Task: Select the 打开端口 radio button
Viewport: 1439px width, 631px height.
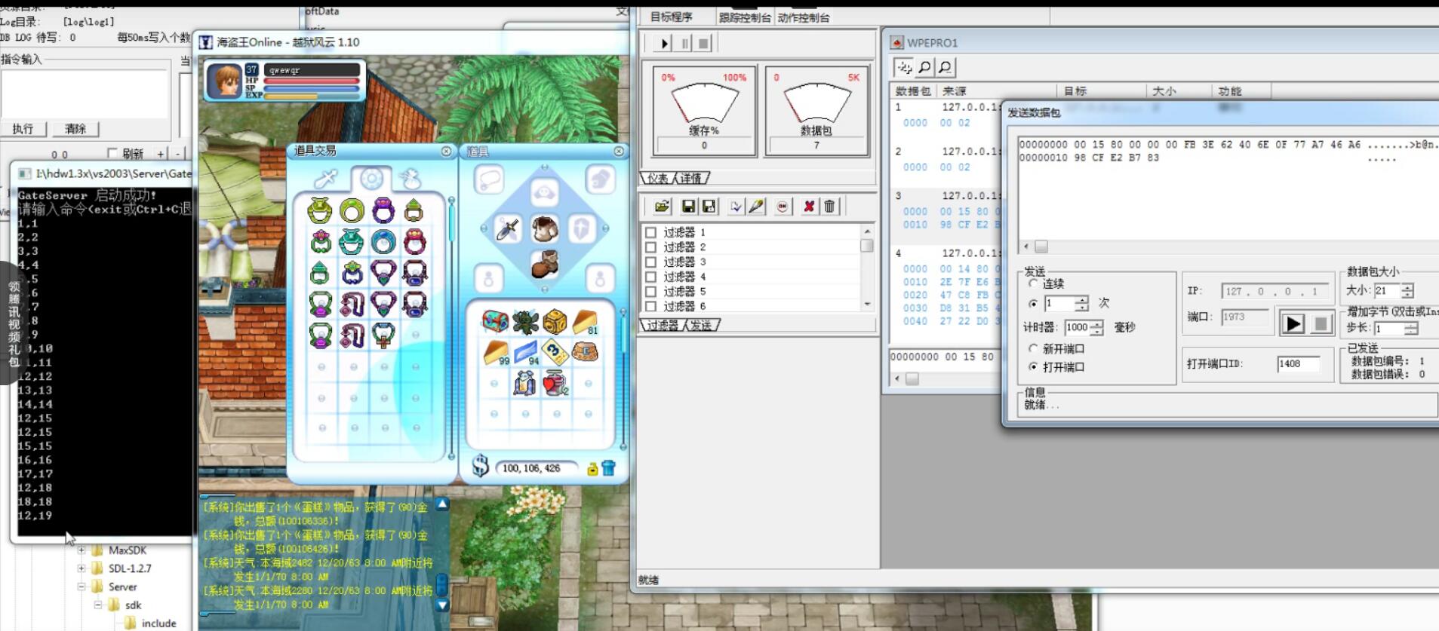Action: 1033,366
